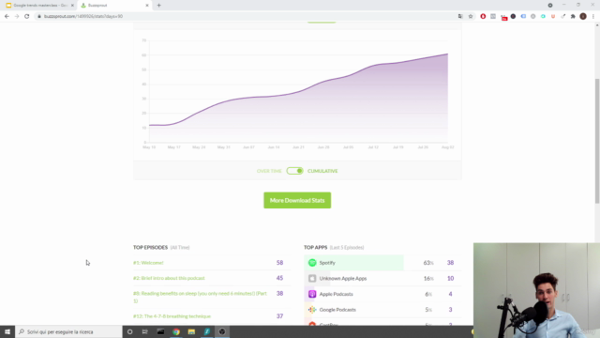Screen dimensions: 600x338
Task: Open Chrome three-dot menu
Action: [593, 16]
